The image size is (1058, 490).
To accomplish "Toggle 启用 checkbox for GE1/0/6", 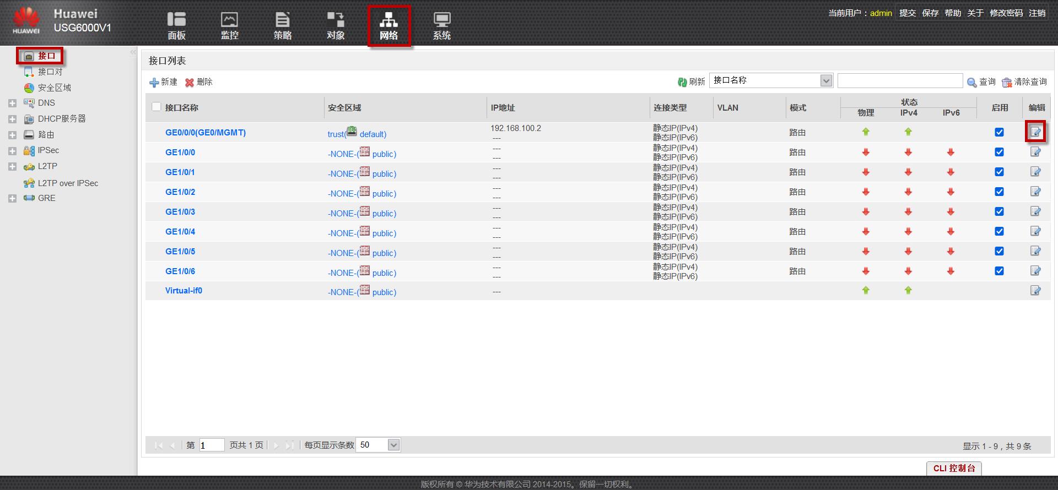I will (x=999, y=271).
